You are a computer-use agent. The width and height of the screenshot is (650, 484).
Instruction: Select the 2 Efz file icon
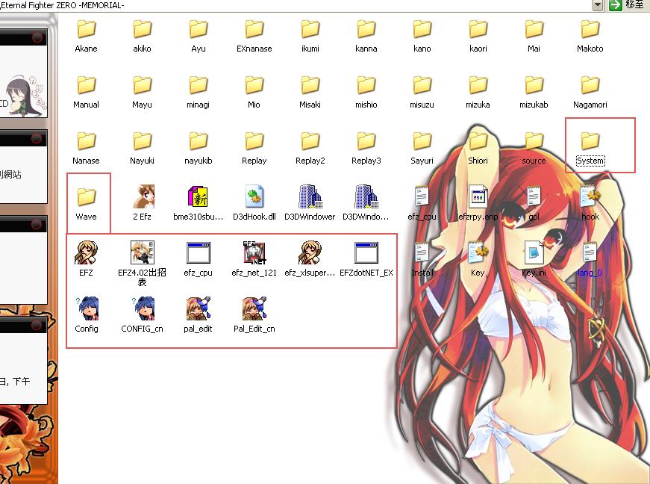(143, 197)
